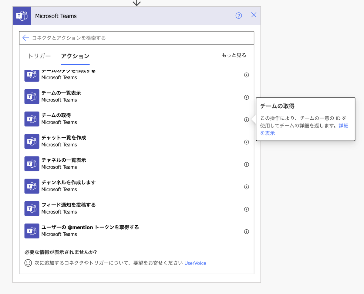Choose ユーザーの @mention トークンを取得する action

point(136,231)
